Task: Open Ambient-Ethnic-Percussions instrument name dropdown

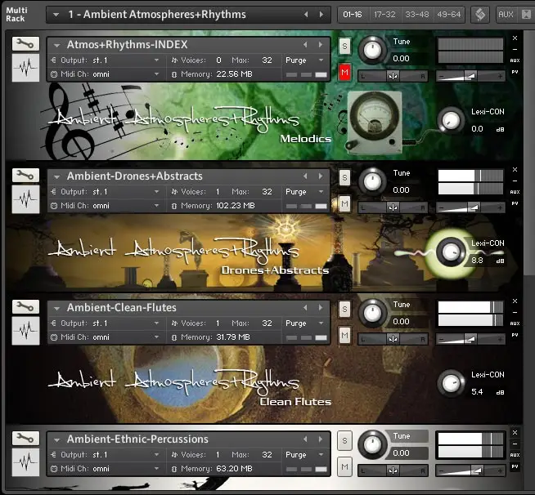Action: pyautogui.click(x=56, y=439)
